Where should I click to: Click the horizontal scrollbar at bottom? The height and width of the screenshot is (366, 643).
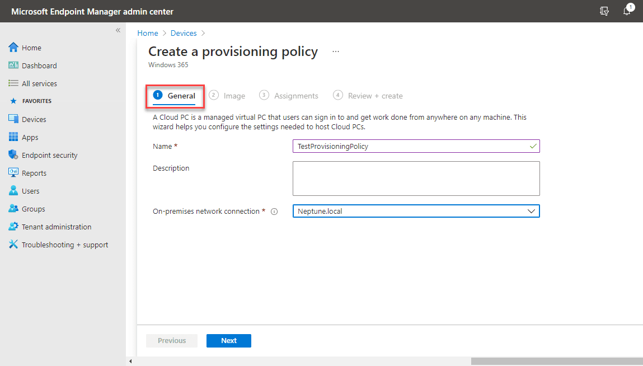coord(556,362)
